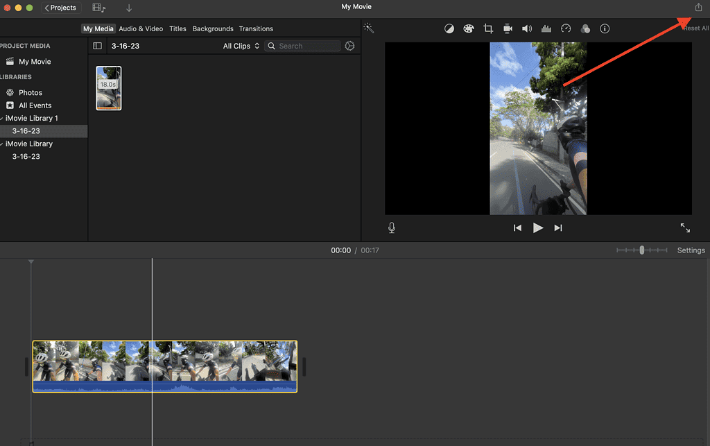Viewport: 710px width, 446px height.
Task: Open the voiceover microphone control
Action: pyautogui.click(x=392, y=227)
